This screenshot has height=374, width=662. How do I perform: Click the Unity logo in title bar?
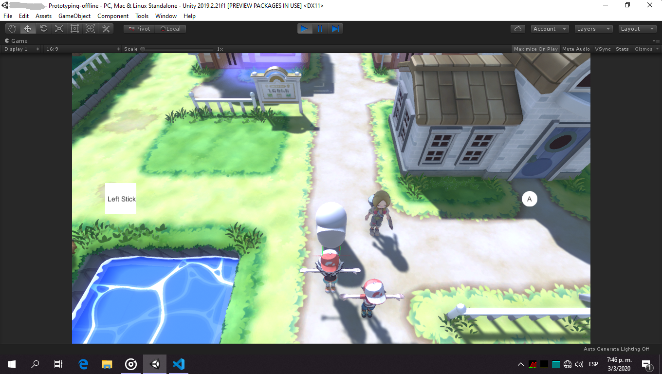pos(5,5)
